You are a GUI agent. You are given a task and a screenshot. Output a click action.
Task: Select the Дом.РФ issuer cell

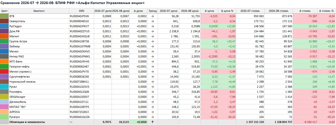tap(39, 31)
